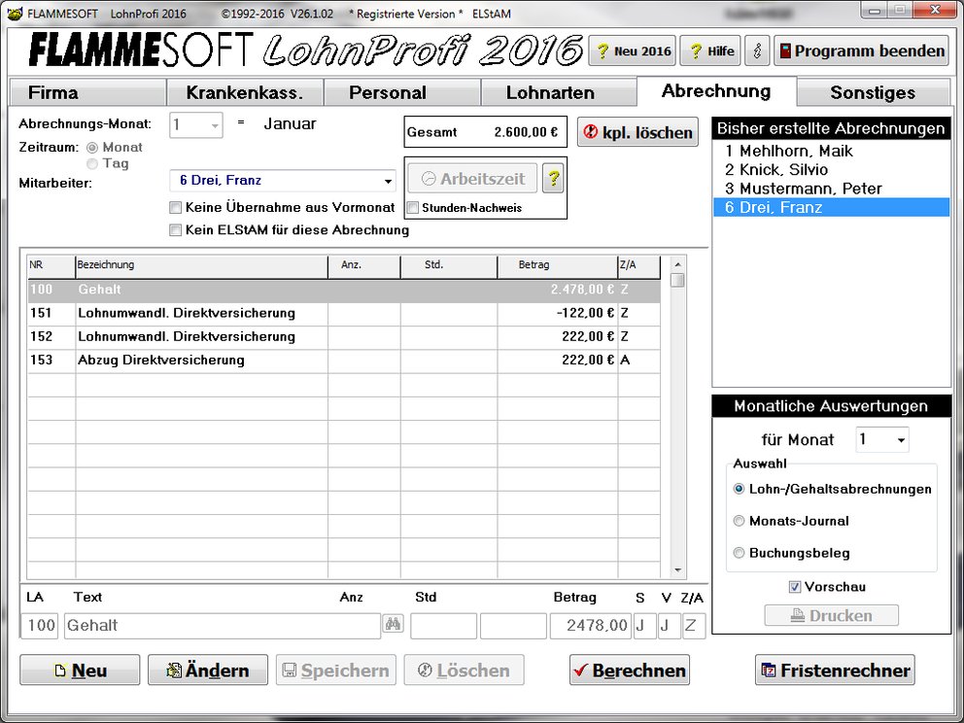964x723 pixels.
Task: Create new entry with Neu button
Action: click(x=80, y=671)
